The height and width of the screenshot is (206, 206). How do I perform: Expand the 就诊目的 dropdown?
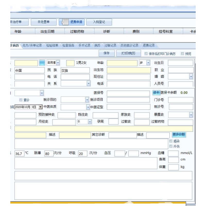pos(87,100)
